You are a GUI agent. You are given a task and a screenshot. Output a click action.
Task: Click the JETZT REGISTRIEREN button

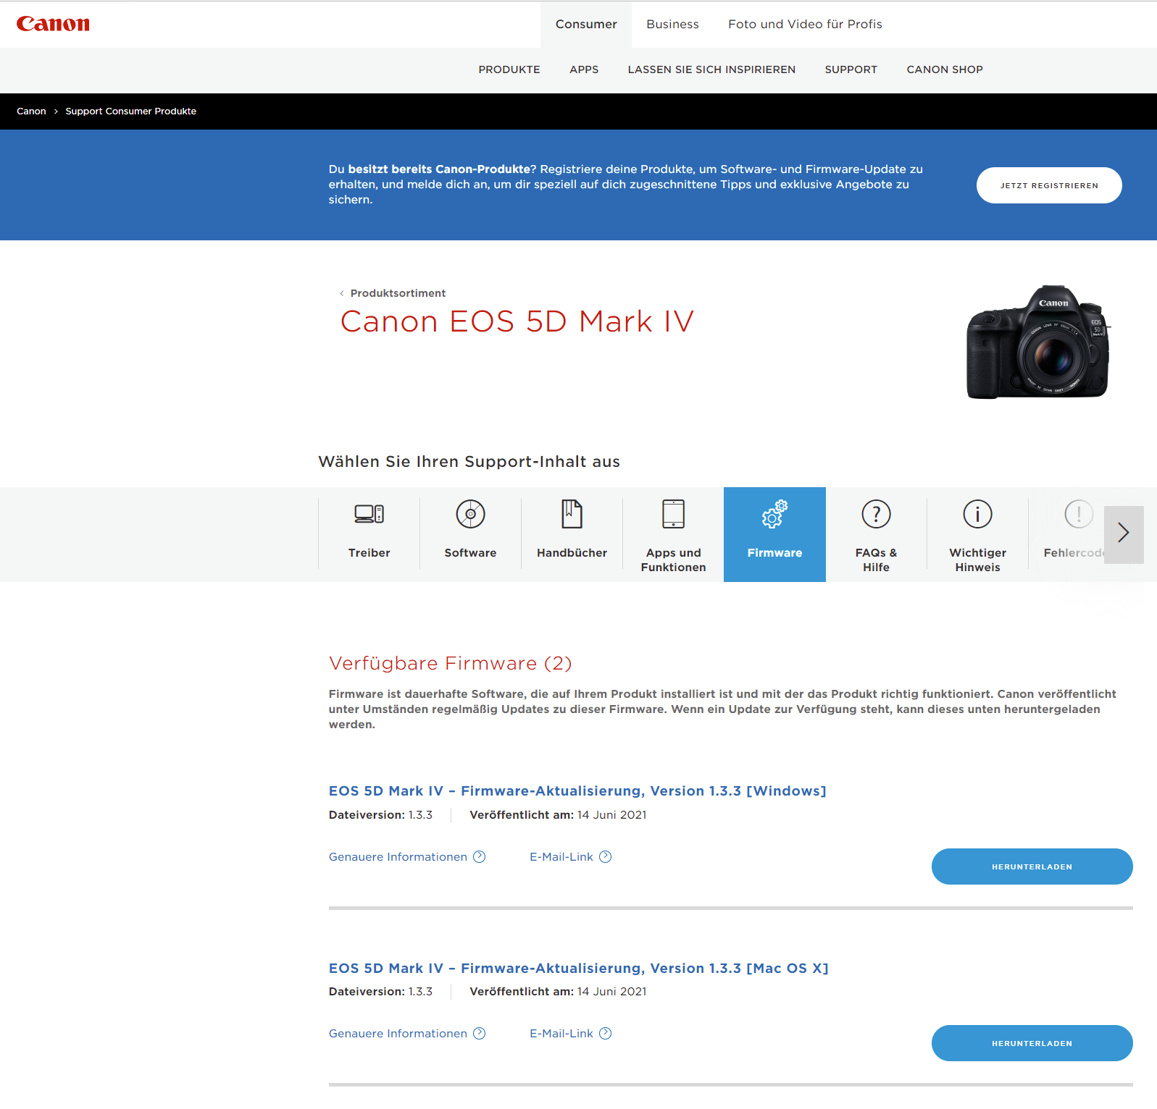[x=1049, y=185]
